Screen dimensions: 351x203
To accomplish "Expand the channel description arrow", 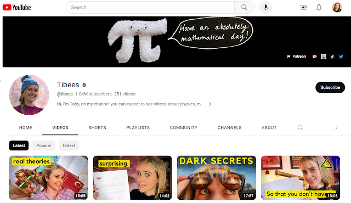I will [210, 104].
